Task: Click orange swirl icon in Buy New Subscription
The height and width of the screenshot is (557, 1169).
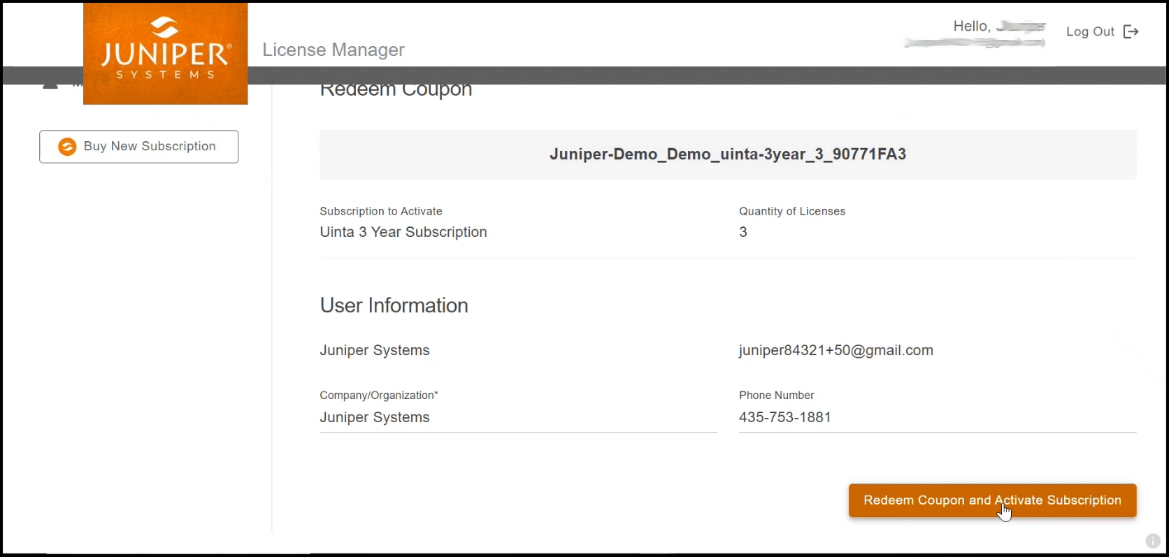Action: [x=67, y=147]
